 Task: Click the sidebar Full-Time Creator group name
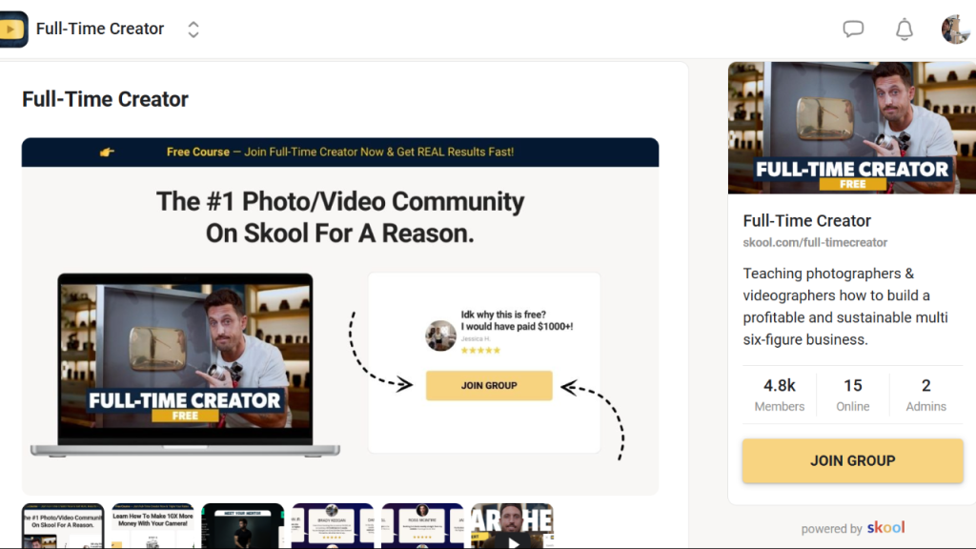(806, 220)
